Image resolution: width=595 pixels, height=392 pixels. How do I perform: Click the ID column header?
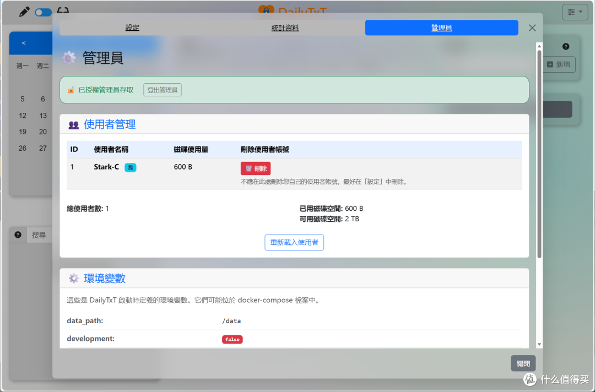[74, 149]
